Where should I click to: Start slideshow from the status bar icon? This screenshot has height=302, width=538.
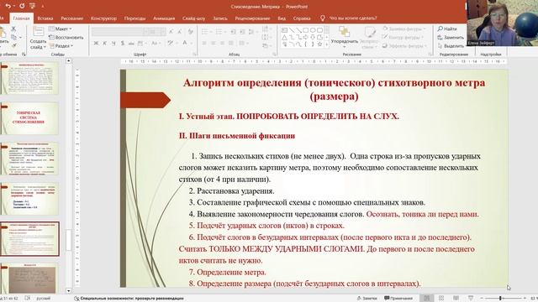[x=471, y=299]
